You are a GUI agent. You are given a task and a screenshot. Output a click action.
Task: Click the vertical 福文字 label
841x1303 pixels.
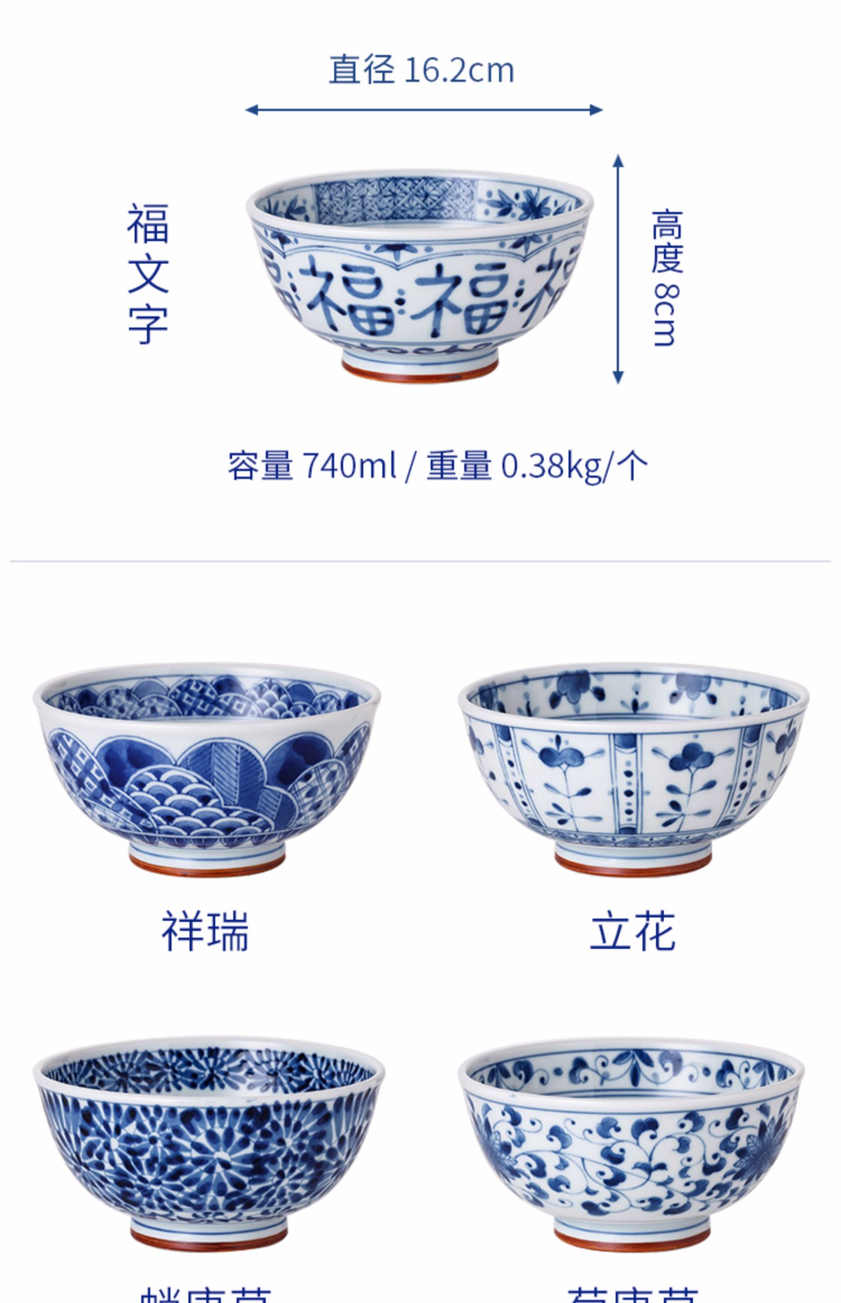[x=147, y=274]
